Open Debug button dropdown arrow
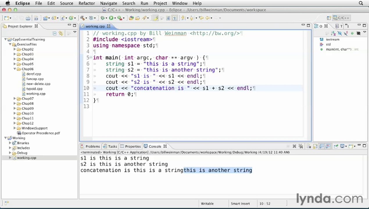The image size is (369, 209). point(106,18)
